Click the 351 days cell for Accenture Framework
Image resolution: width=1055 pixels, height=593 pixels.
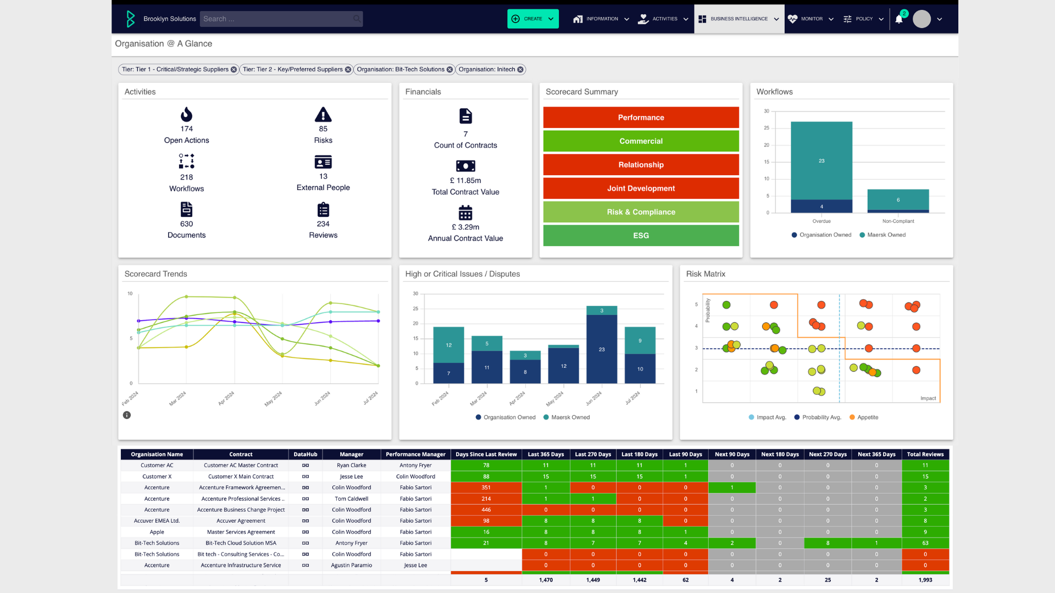(x=486, y=488)
